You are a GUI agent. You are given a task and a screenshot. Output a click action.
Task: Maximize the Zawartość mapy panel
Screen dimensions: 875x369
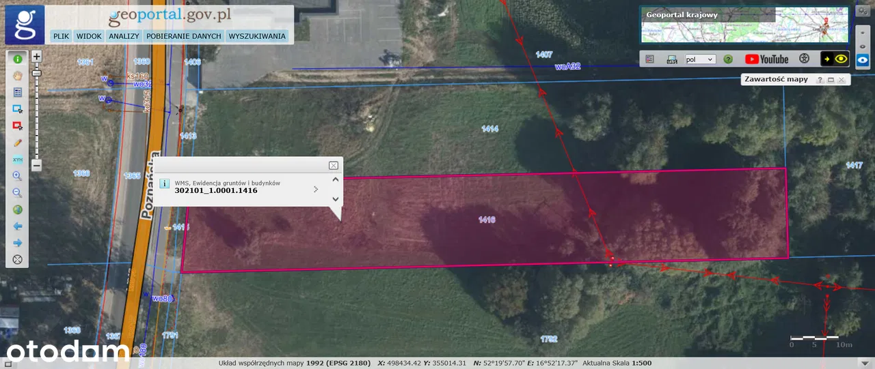831,80
